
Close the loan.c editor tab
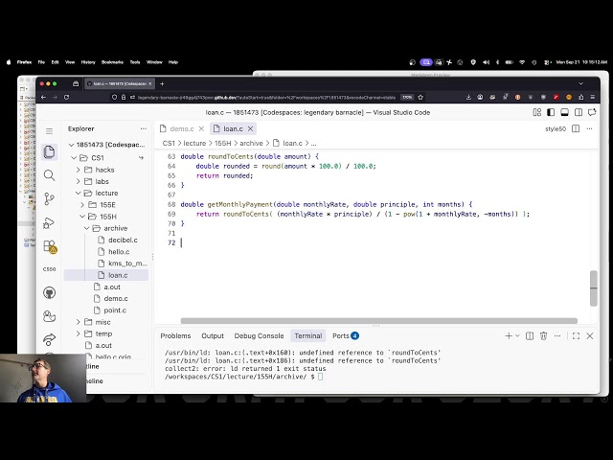coord(251,128)
